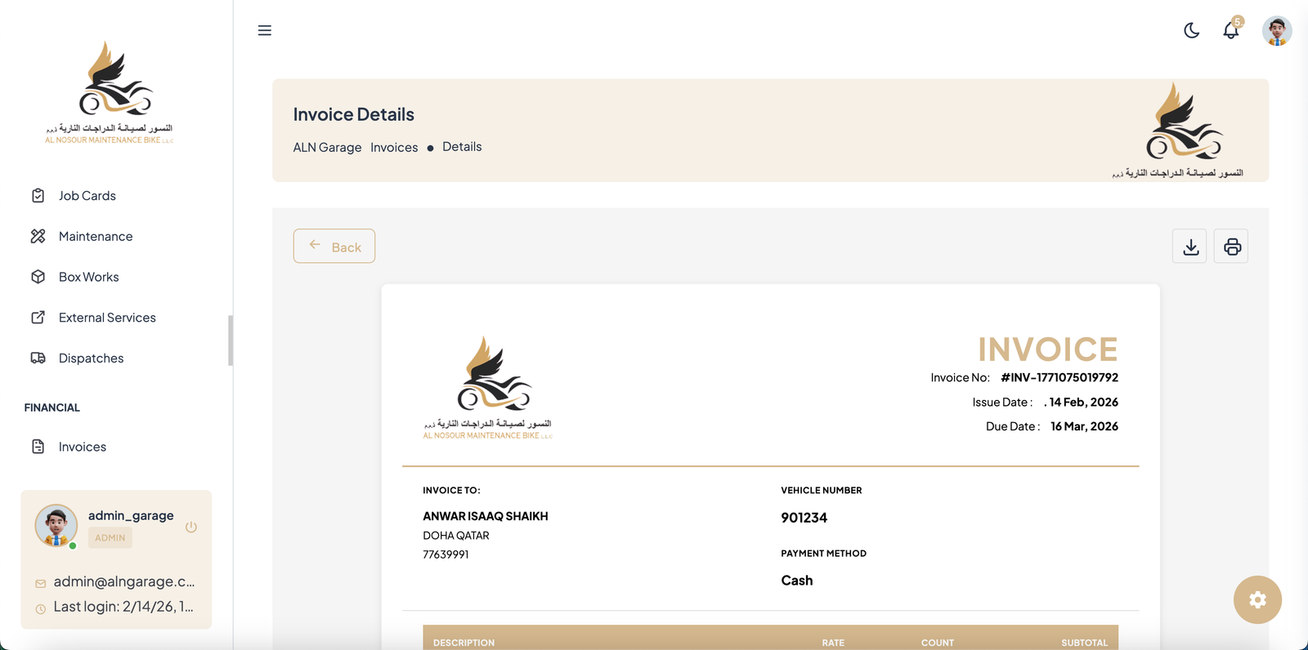Viewport: 1308px width, 650px height.
Task: Navigate to External Services
Action: click(x=106, y=318)
